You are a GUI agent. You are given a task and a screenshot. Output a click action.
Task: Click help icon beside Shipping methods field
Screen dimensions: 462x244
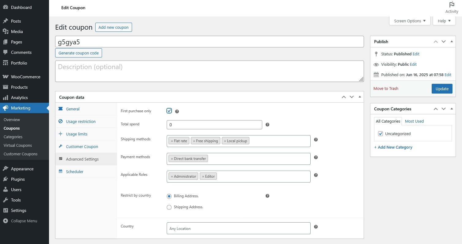[316, 139]
